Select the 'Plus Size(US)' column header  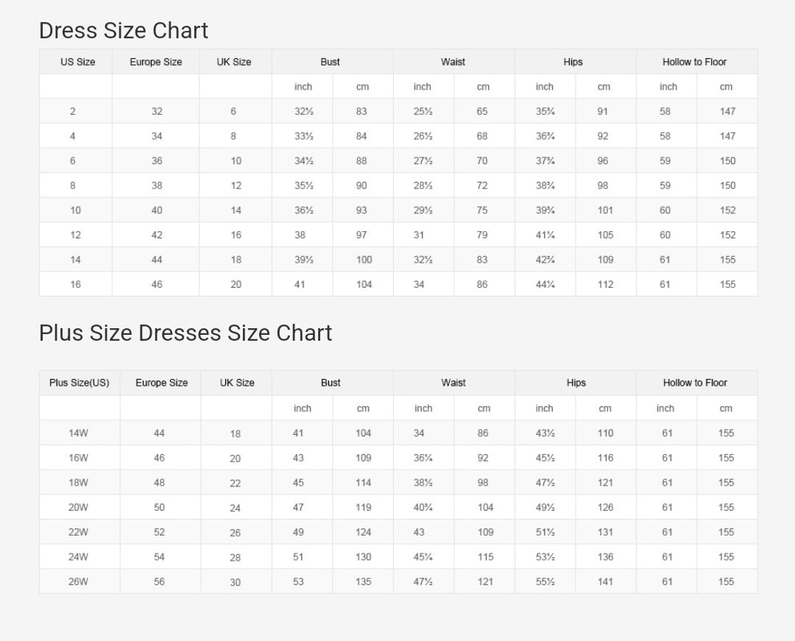pos(79,383)
